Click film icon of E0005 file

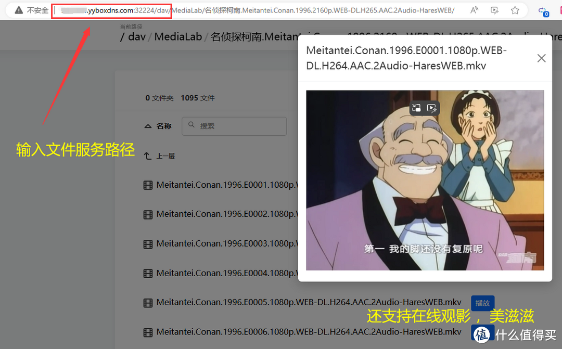[x=148, y=303]
